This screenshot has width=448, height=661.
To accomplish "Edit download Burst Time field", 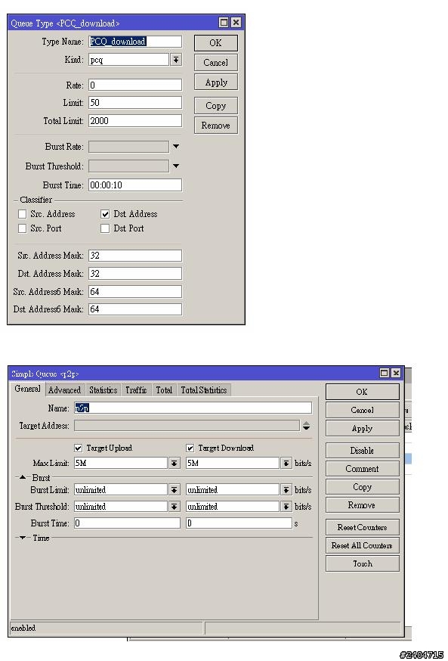I will click(x=239, y=523).
